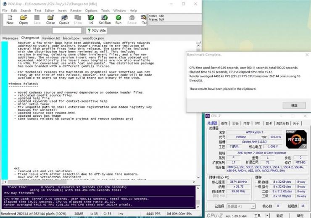The image size is (311, 218).
Task: Click the Close file toolbar icon
Action: tap(50, 20)
